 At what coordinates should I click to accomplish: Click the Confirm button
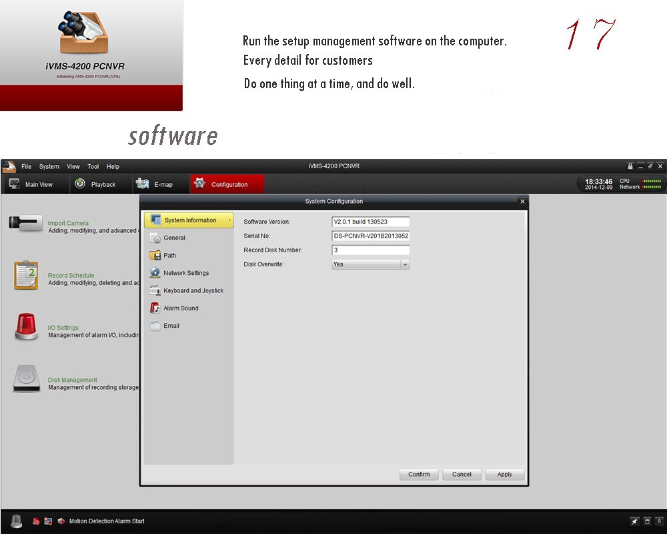tap(419, 475)
